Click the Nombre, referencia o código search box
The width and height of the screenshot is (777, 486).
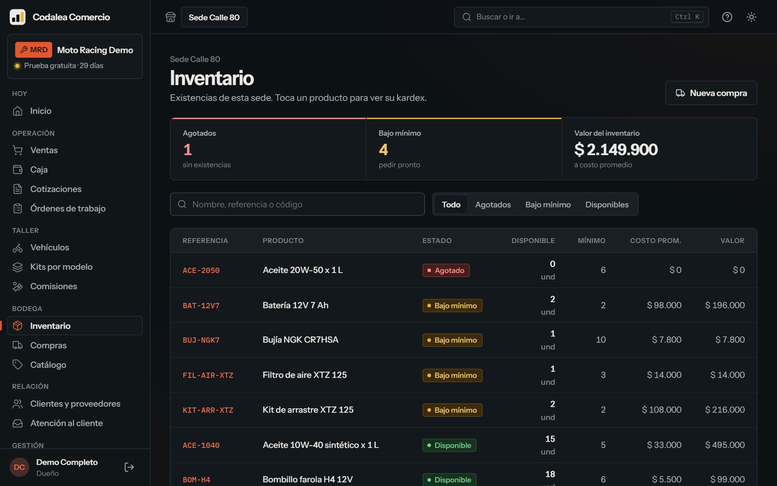pos(297,205)
